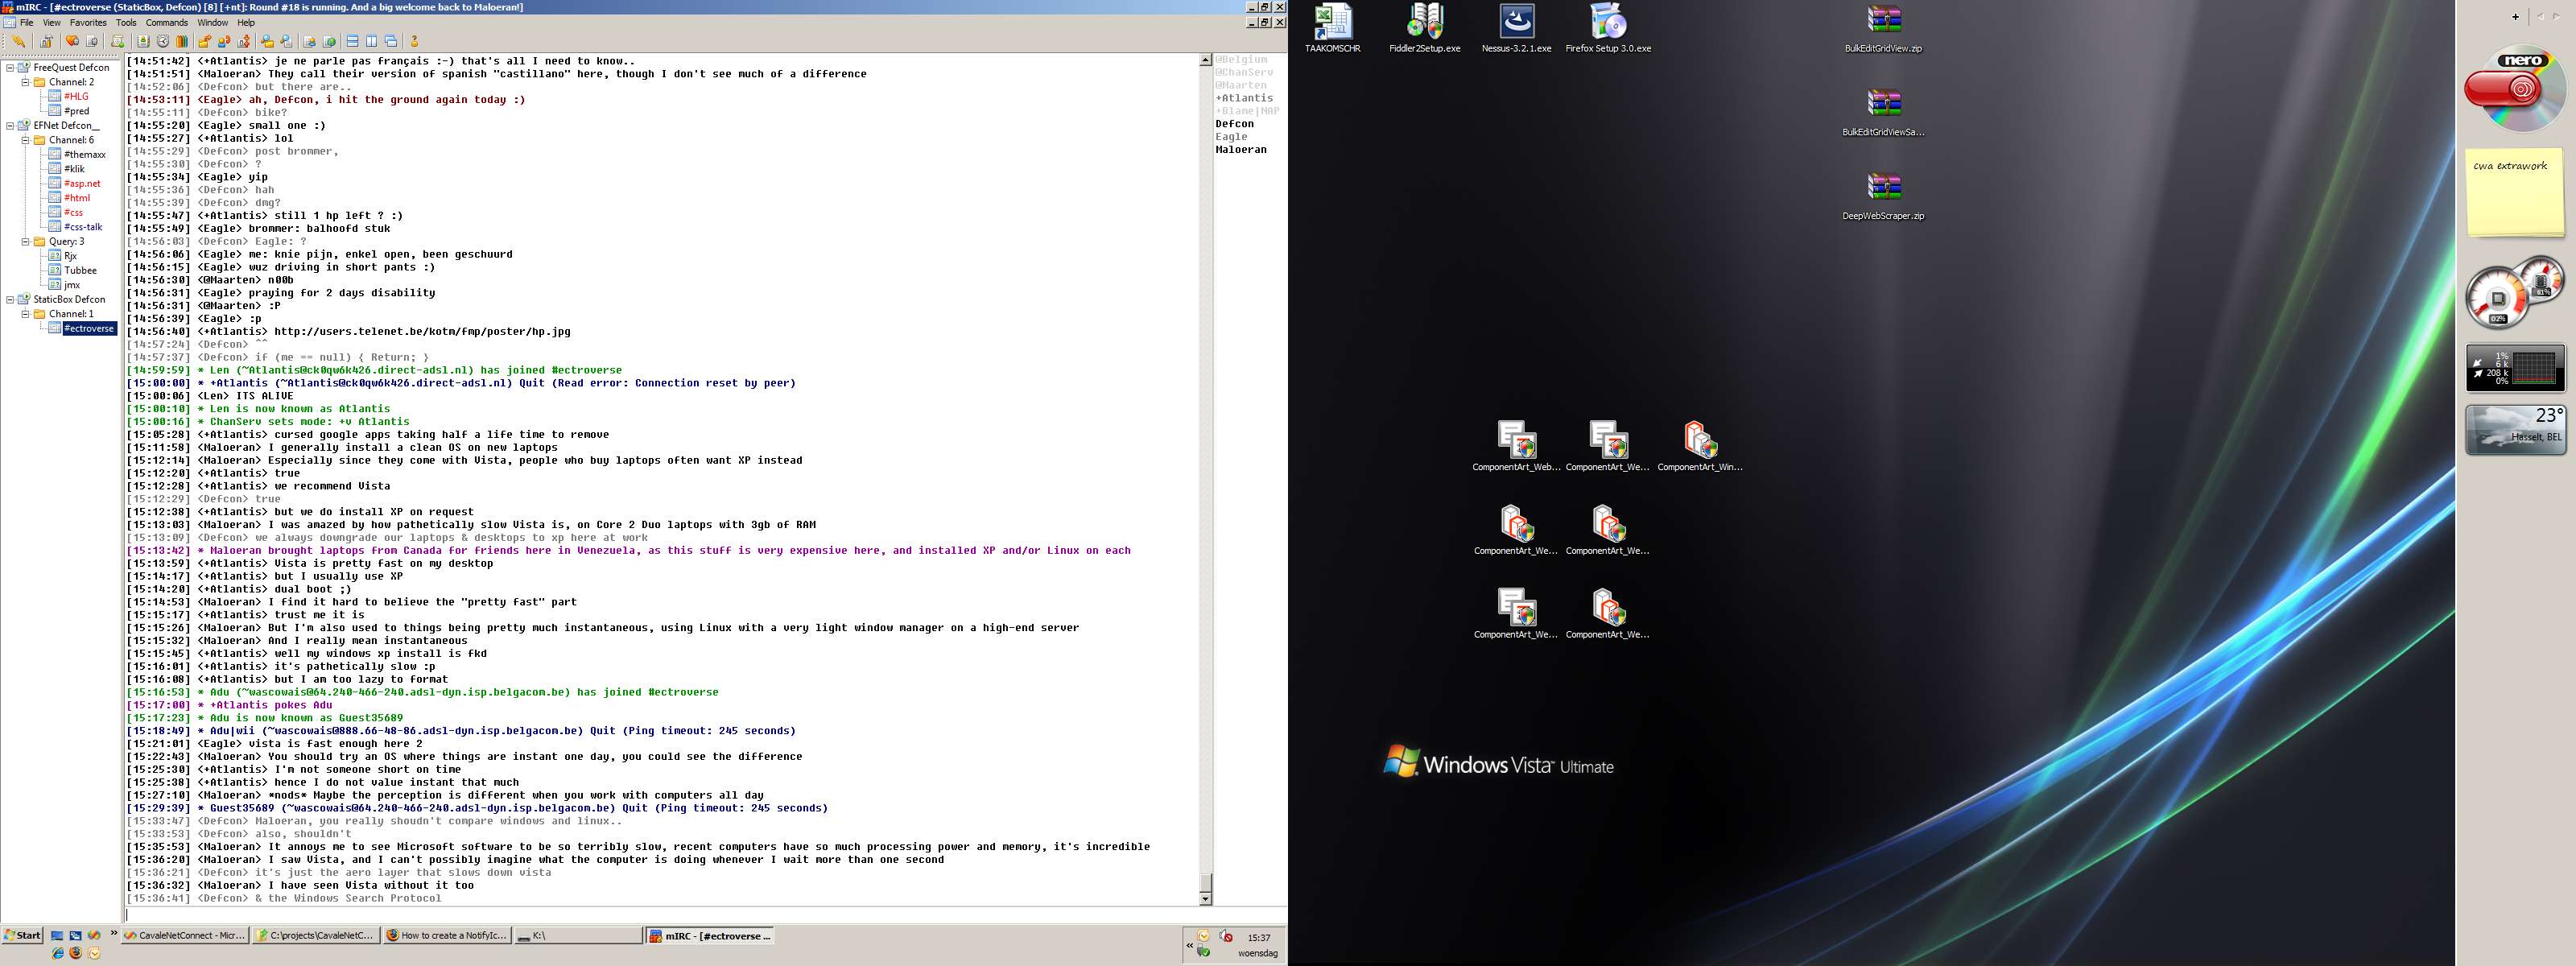Select the #asp.net channel in the tree
This screenshot has height=966, width=2576.
tap(82, 183)
